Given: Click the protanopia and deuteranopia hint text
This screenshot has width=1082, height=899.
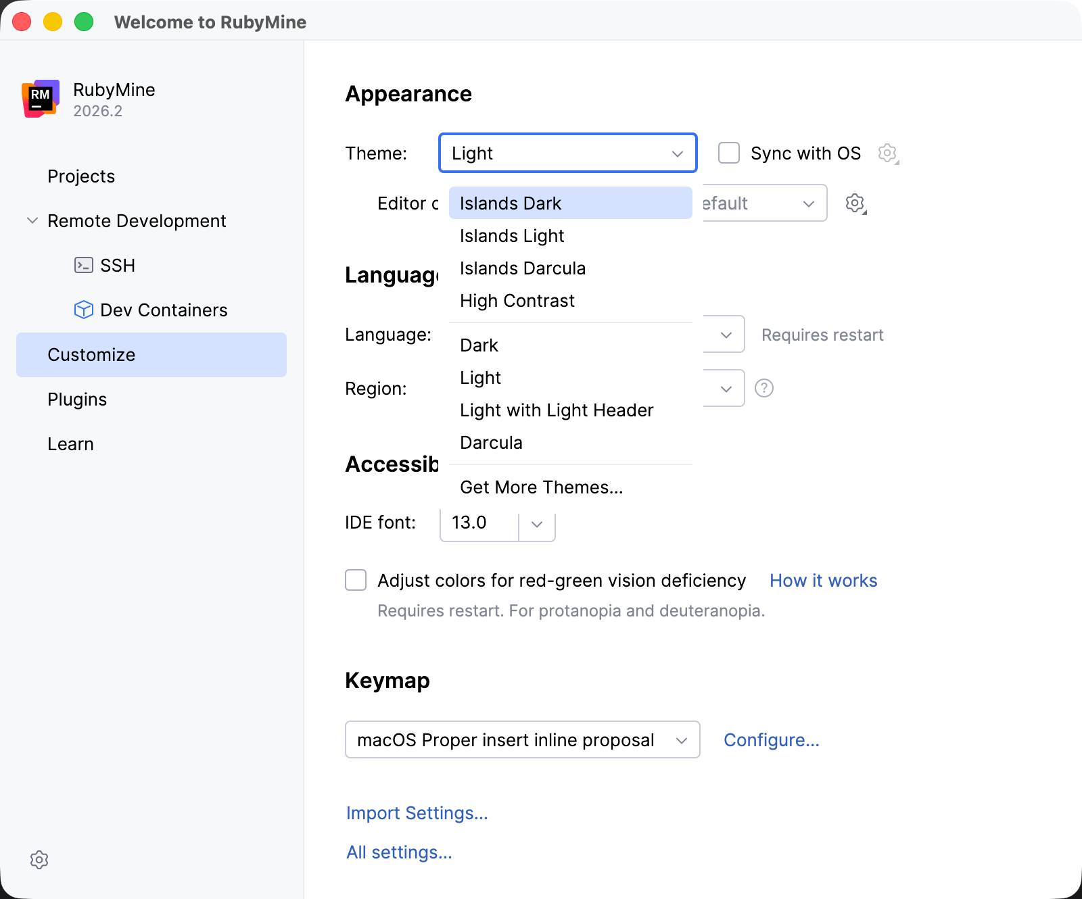Looking at the screenshot, I should coord(571,610).
